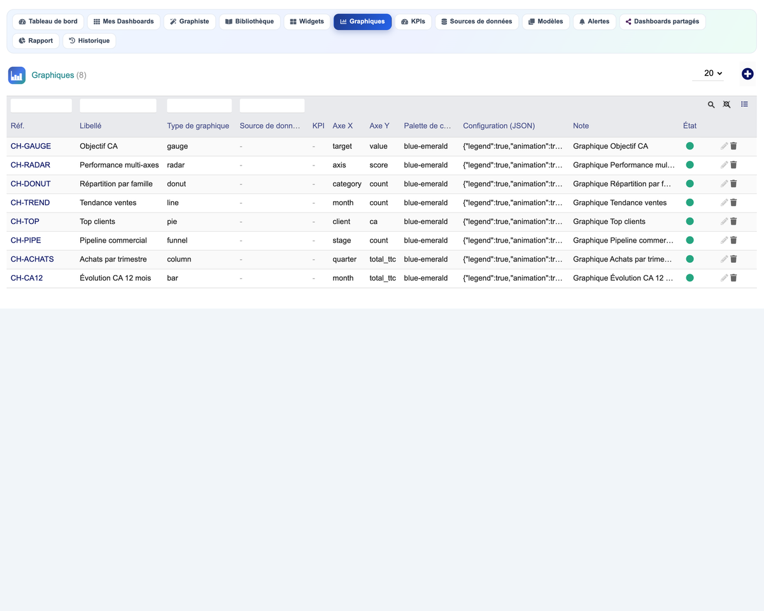This screenshot has width=764, height=611.
Task: Add a new chart with plus icon
Action: (x=747, y=74)
